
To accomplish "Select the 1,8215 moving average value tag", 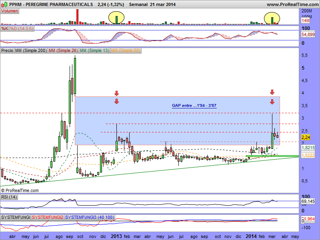I will tap(308, 148).
